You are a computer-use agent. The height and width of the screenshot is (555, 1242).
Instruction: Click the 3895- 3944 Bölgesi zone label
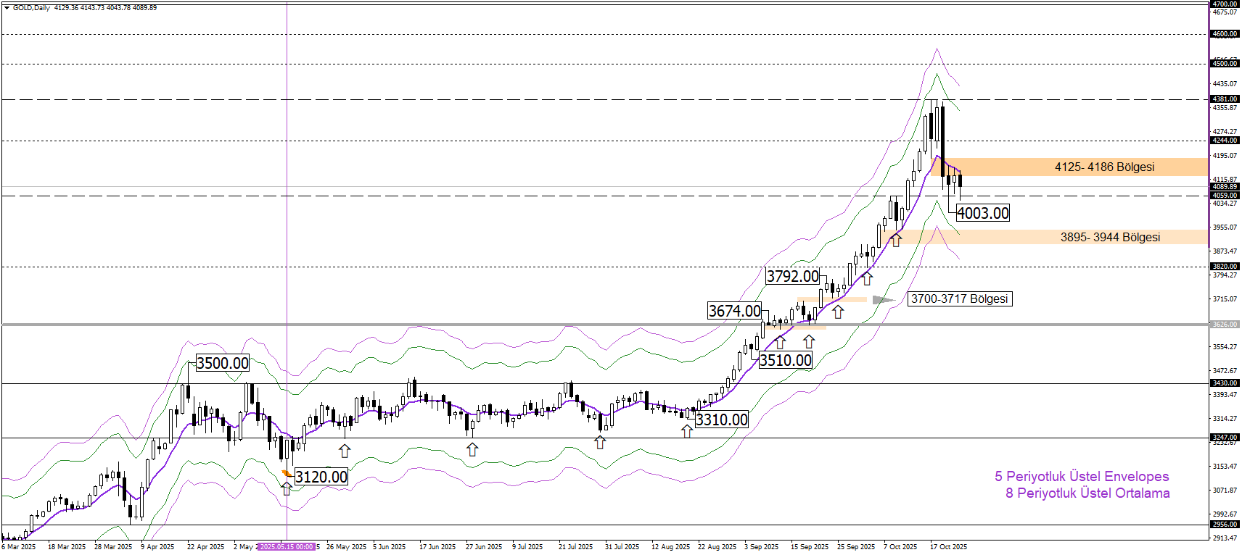pyautogui.click(x=1110, y=237)
